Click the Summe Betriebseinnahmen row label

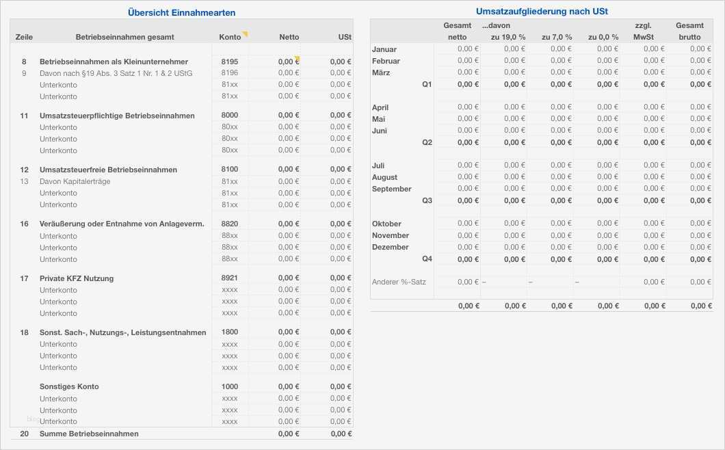(x=88, y=433)
